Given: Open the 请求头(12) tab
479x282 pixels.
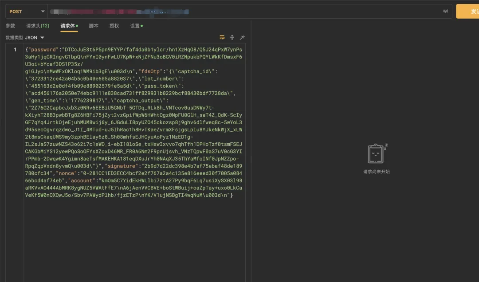Looking at the screenshot, I should point(38,26).
